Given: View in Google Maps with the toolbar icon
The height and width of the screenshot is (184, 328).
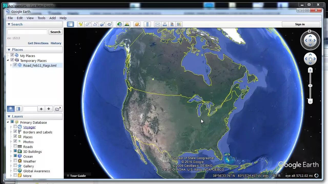Looking at the screenshot, I should click(x=179, y=24).
